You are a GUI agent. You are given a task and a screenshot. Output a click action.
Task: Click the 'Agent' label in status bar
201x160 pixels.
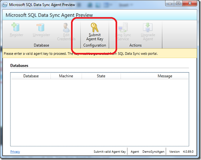135,152
